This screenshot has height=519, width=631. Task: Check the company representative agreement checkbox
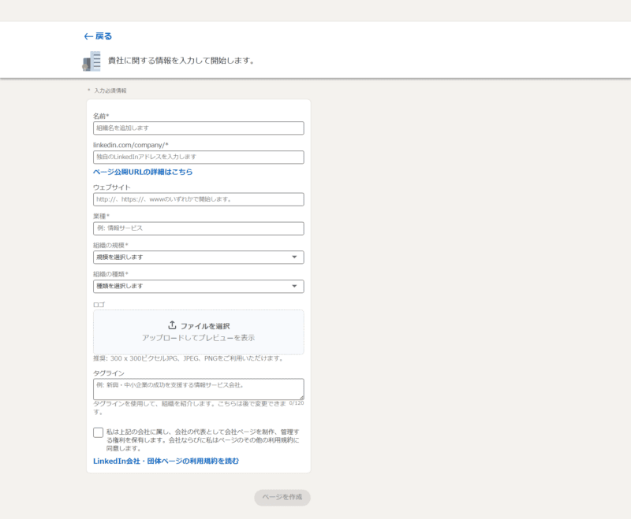98,432
